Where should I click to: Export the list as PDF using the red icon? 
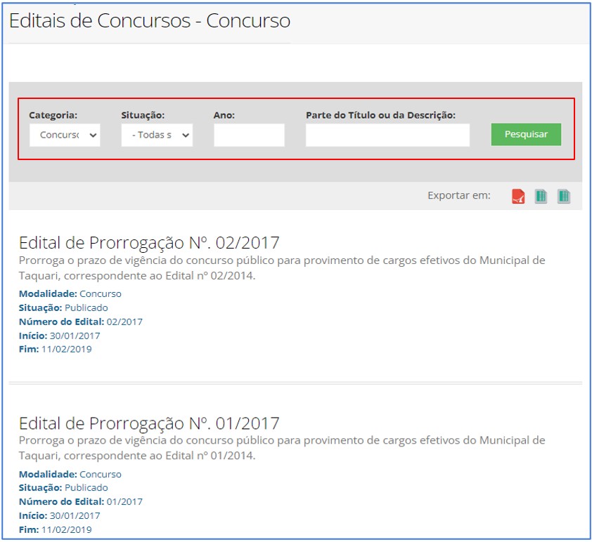click(x=518, y=196)
